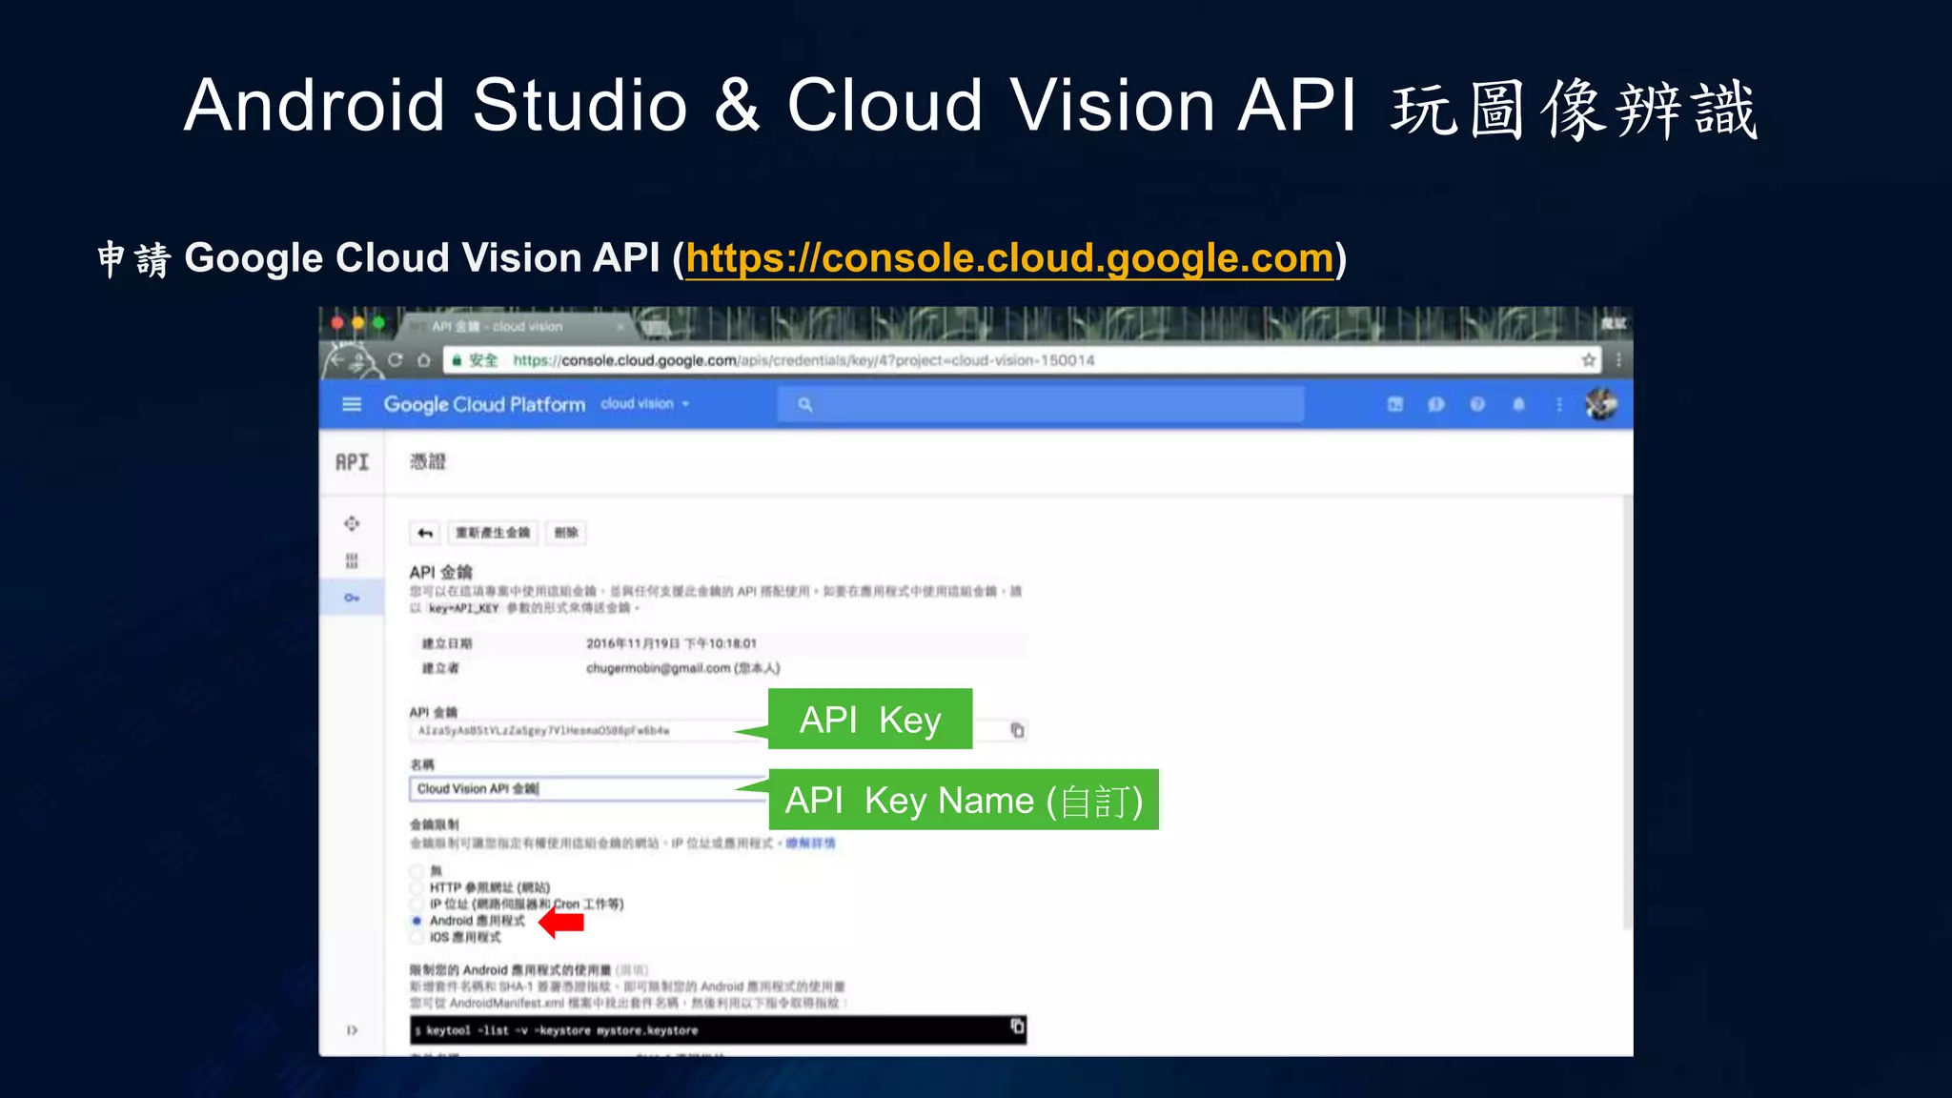The height and width of the screenshot is (1098, 1952).
Task: Select the IP 位址 restriction radio
Action: (417, 904)
